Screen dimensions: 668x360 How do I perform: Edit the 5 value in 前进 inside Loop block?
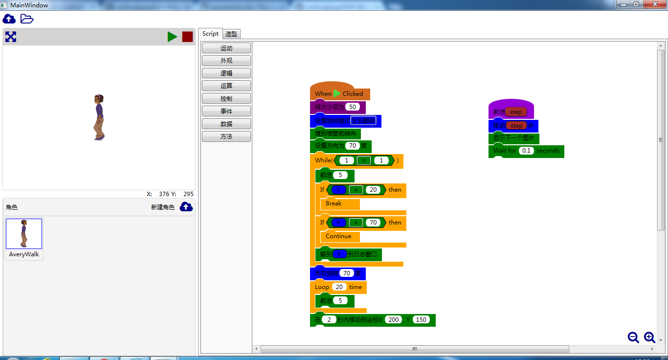pyautogui.click(x=340, y=300)
